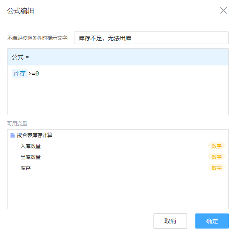Focus the prompt text field 库存不足，无法出库

(151, 38)
